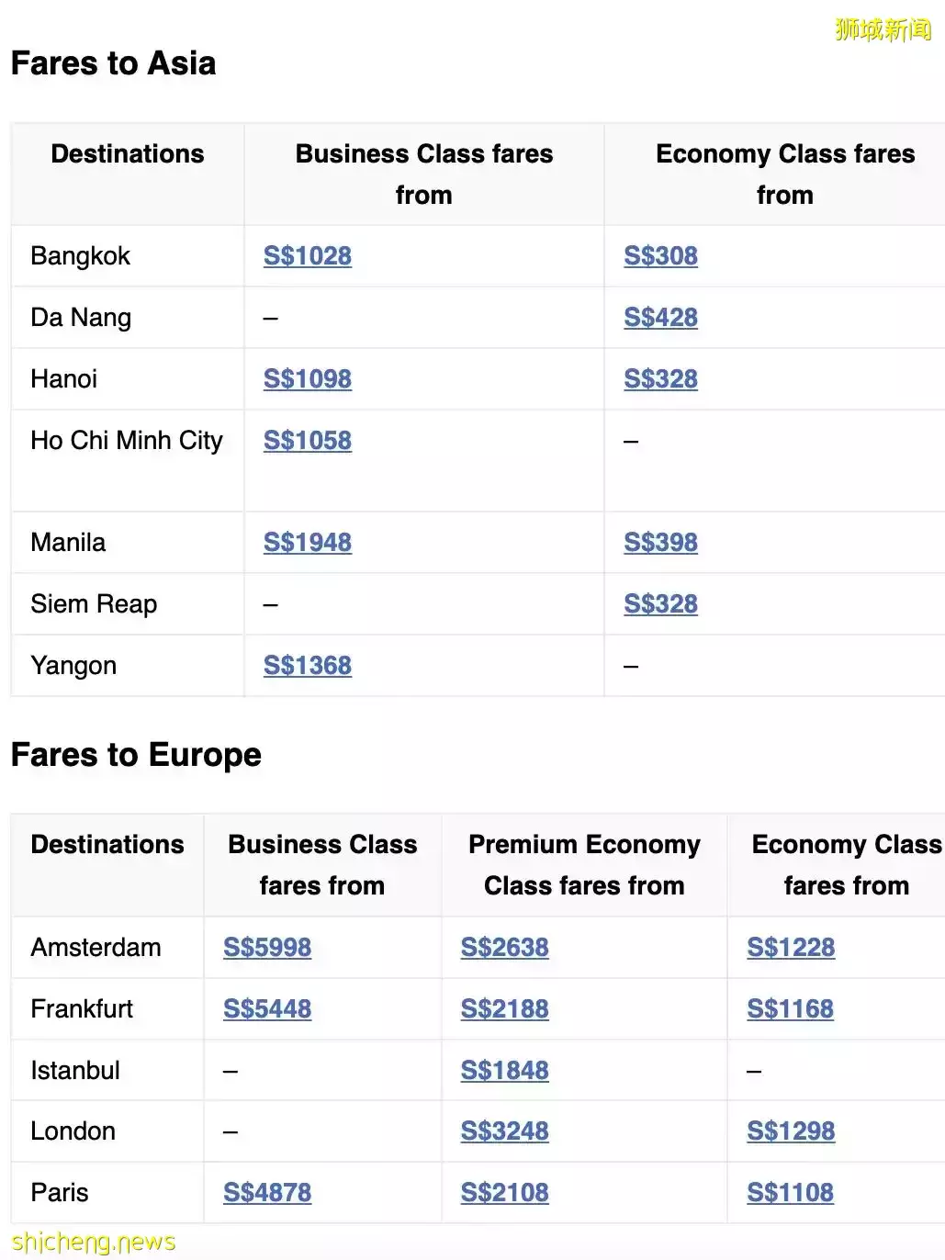This screenshot has width=945, height=1260.
Task: Select Hanoi Business Class fare S$1098
Action: (x=307, y=379)
